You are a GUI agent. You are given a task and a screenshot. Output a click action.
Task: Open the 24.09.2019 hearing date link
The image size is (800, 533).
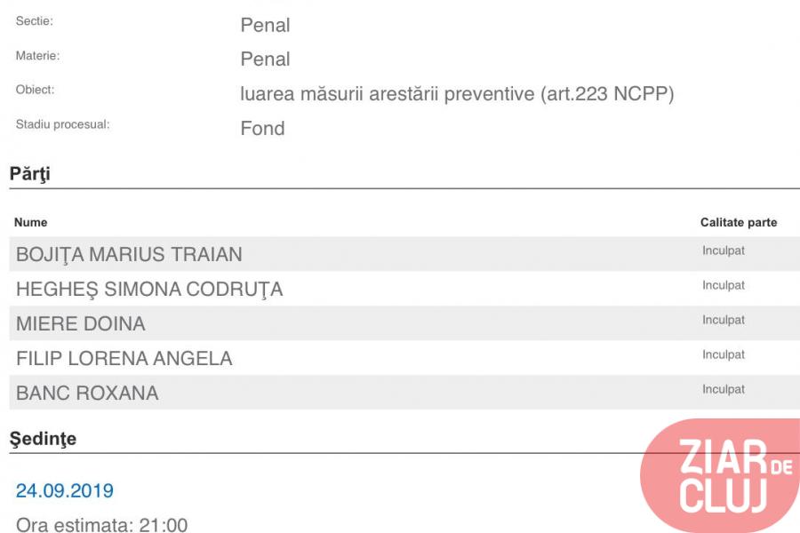pyautogui.click(x=65, y=490)
